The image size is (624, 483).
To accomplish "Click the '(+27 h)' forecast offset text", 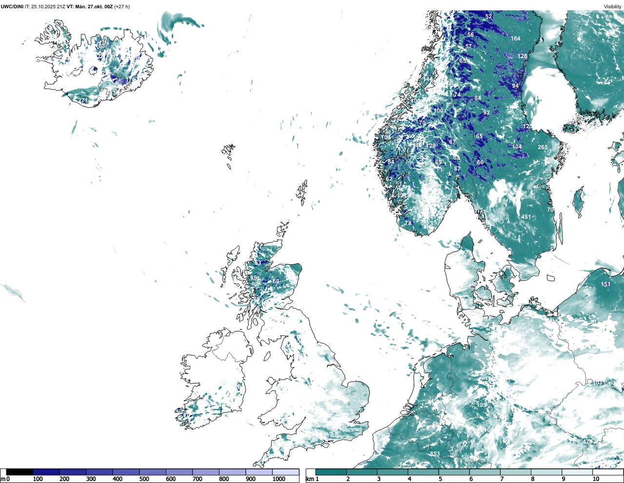I will [122, 6].
